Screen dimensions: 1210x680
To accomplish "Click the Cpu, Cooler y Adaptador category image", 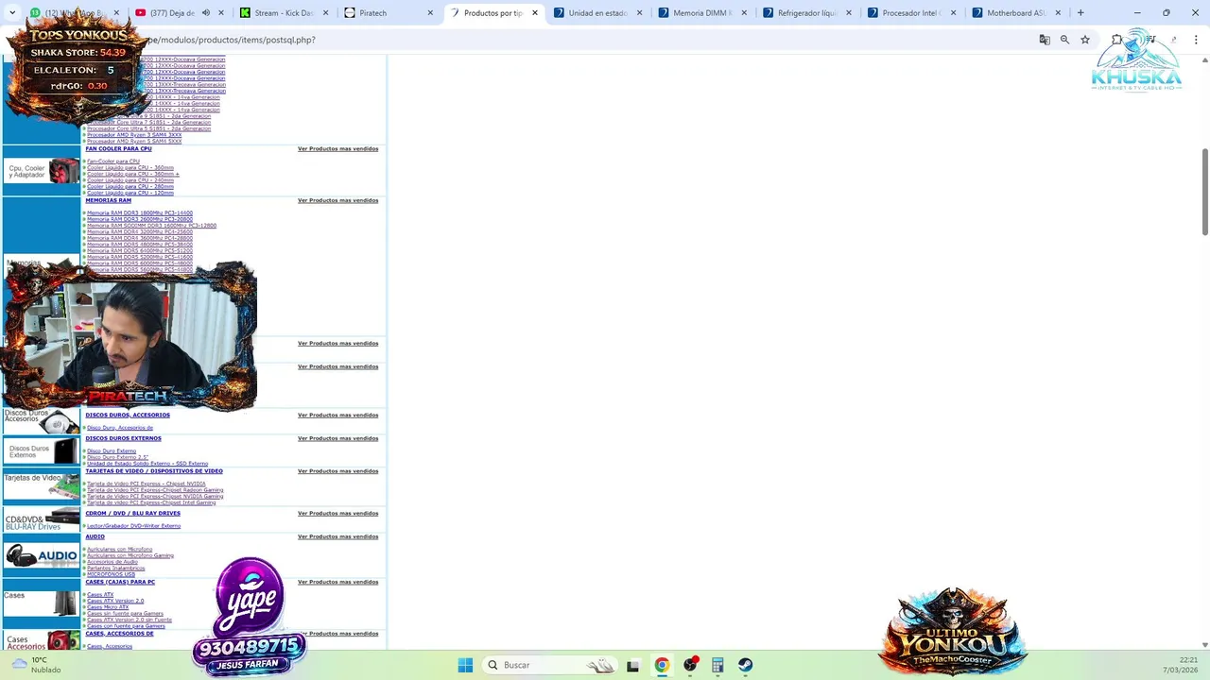I will pos(42,171).
